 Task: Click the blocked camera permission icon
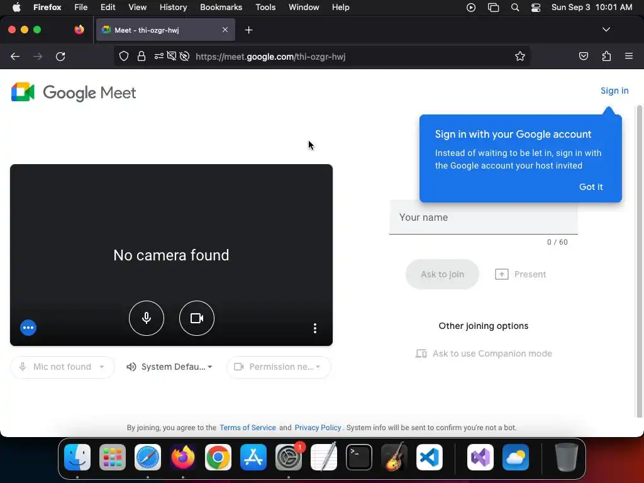pos(172,56)
